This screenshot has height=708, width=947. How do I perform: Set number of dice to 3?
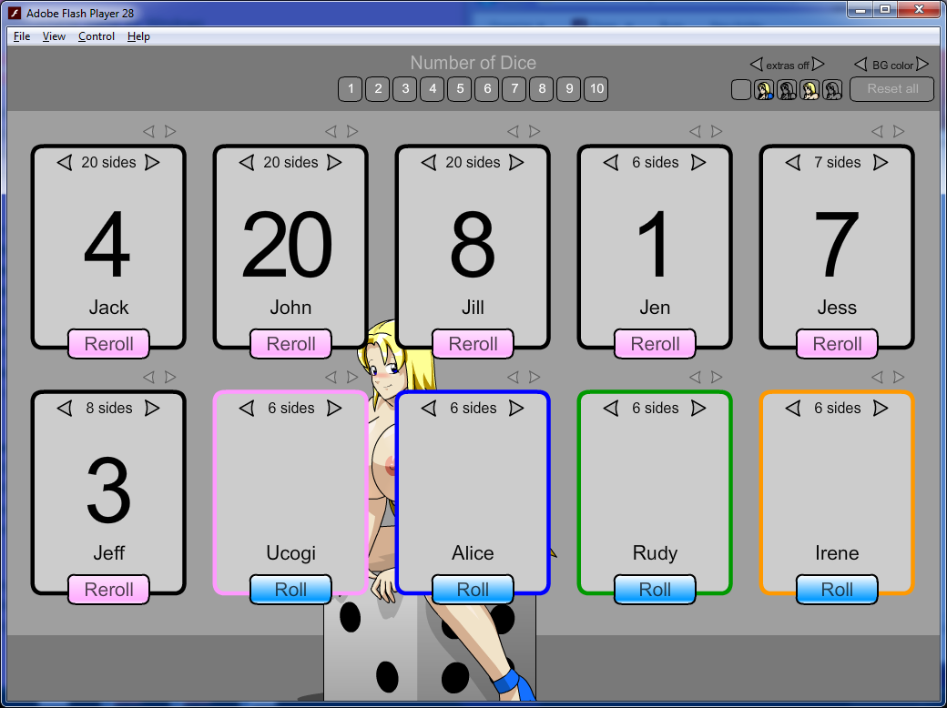pos(404,89)
